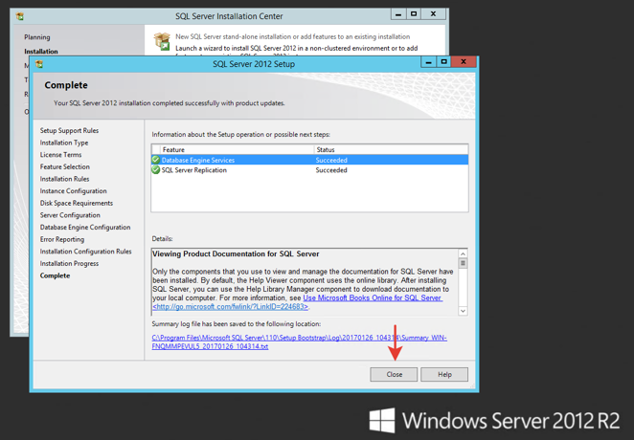Viewport: 634px width, 440px height.
Task: Click the Close button at the bottom
Action: pyautogui.click(x=394, y=375)
